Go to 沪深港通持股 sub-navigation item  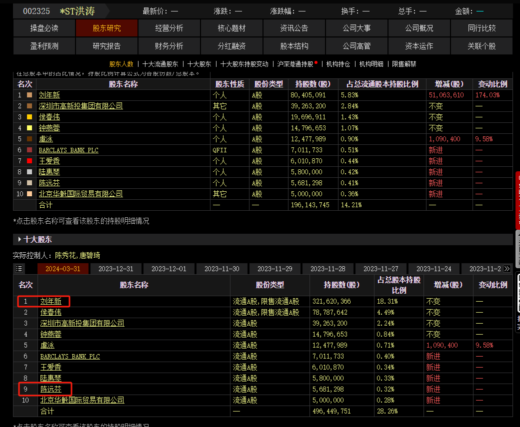[295, 64]
